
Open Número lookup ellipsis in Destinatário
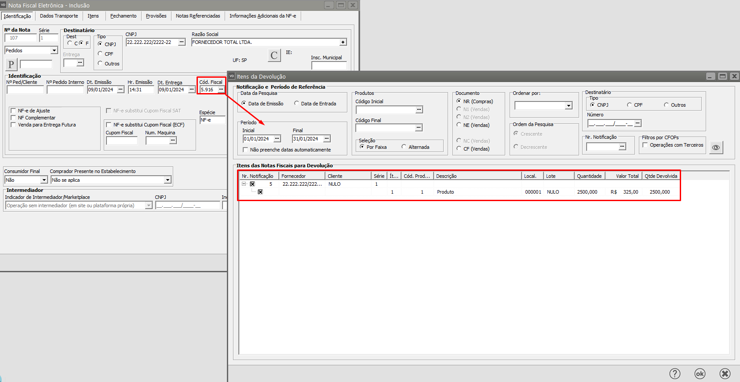638,123
